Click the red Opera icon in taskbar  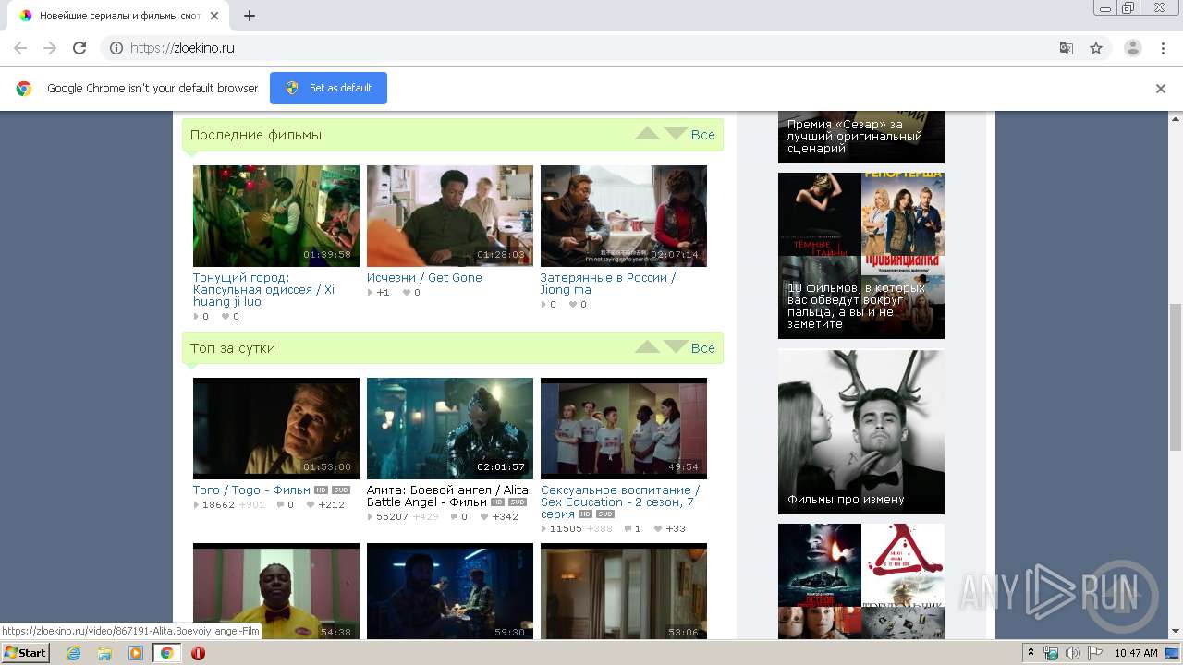[198, 653]
